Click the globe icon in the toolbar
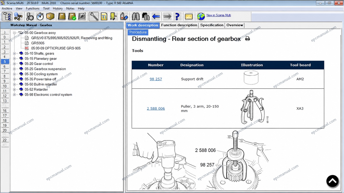Image resolution: width=344 pixels, height=193 pixels. tap(201, 17)
